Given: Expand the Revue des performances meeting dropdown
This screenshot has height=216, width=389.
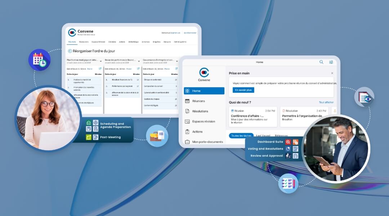Looking at the screenshot, I should coord(139,61).
